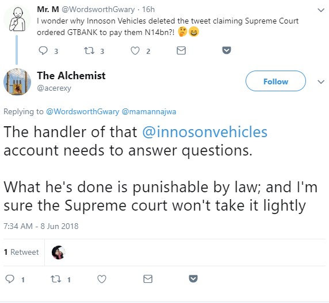Viewport: 329px width, 303px height.
Task: Visit @WordsworthGwary in Replying to line
Action: pyautogui.click(x=82, y=111)
